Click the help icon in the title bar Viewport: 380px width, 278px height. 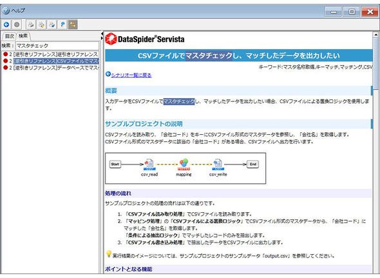click(x=6, y=11)
